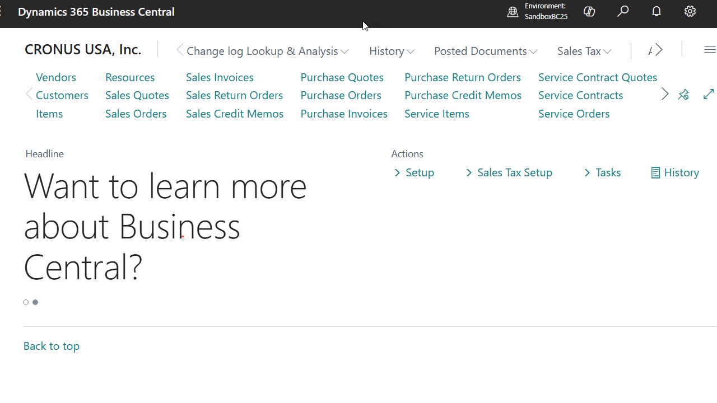Select the first headline pagination dot
This screenshot has height=403, width=717.
click(26, 302)
